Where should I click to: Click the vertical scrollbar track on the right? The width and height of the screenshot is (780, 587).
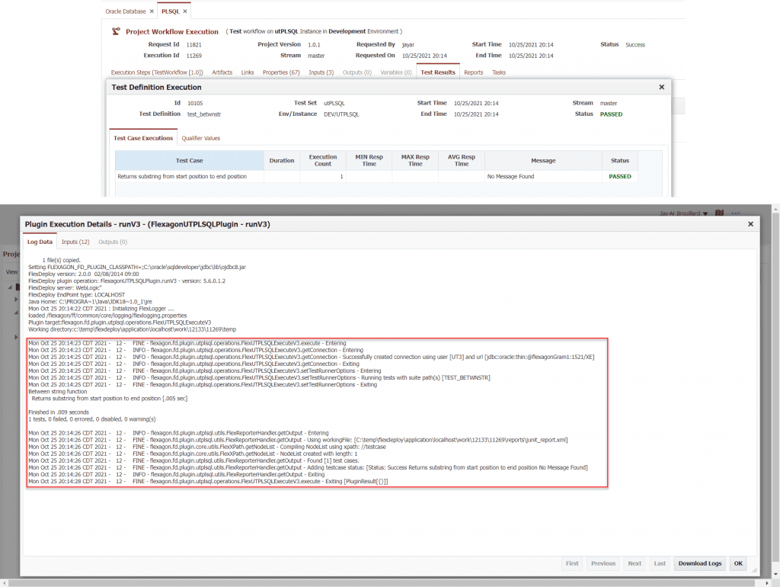pos(775,381)
